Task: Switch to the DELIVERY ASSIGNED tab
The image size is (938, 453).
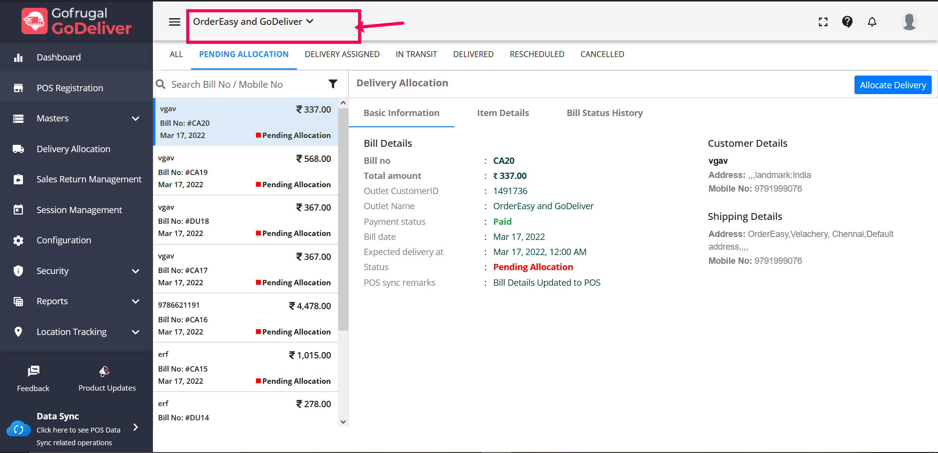Action: coord(342,55)
